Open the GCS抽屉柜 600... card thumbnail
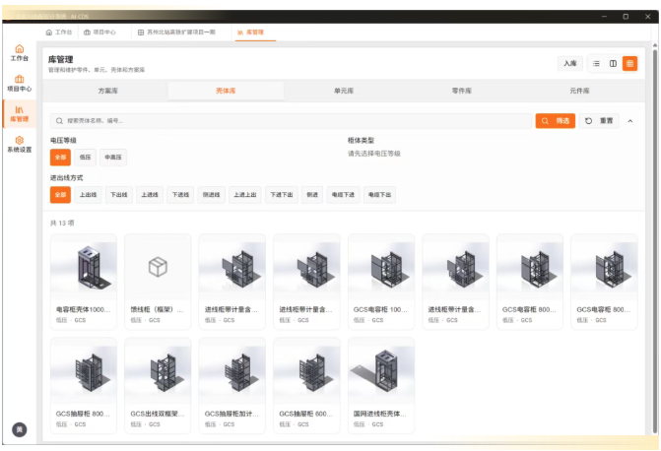 (306, 373)
